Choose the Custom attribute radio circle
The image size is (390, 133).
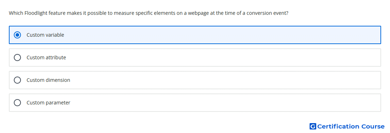[x=17, y=58]
